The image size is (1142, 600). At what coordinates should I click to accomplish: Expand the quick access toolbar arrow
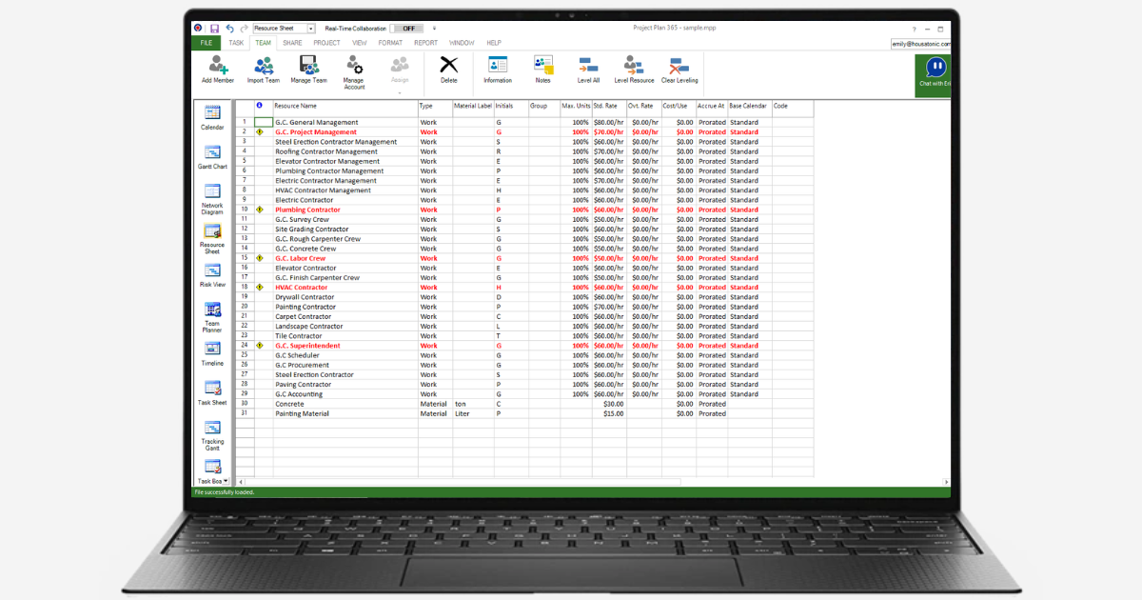click(434, 29)
